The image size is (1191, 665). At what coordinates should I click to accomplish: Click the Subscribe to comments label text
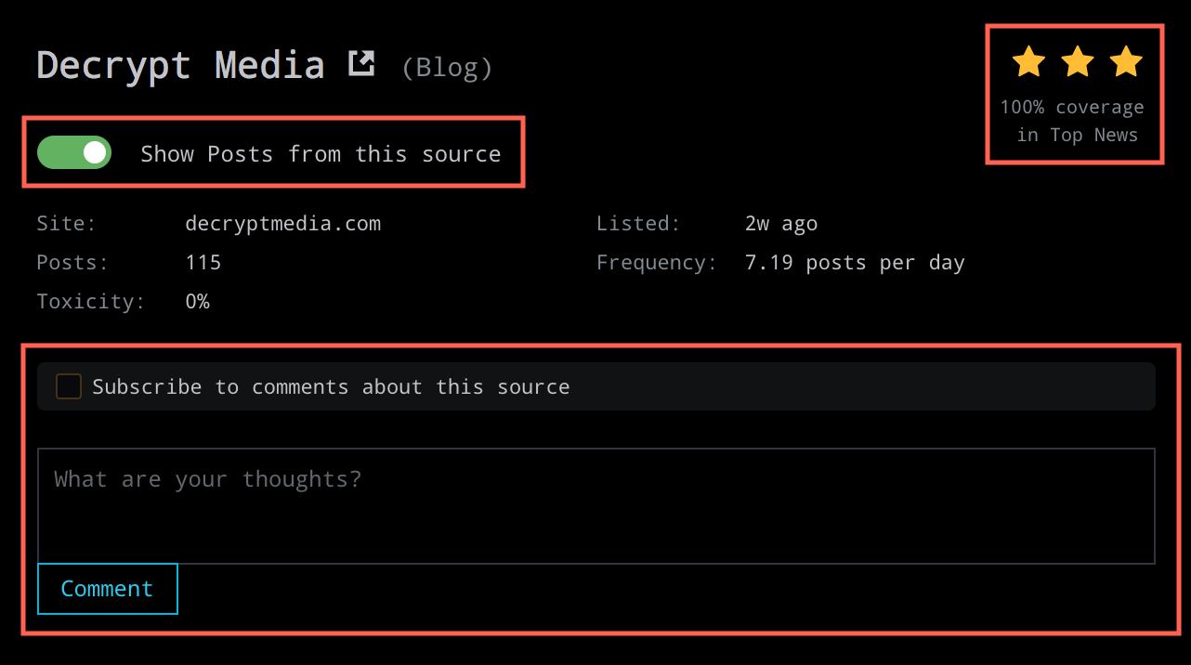tap(331, 387)
